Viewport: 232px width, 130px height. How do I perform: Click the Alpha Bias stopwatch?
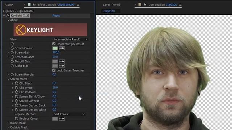point(12,66)
